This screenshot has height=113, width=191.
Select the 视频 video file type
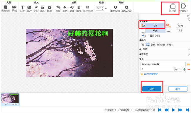click(153, 30)
